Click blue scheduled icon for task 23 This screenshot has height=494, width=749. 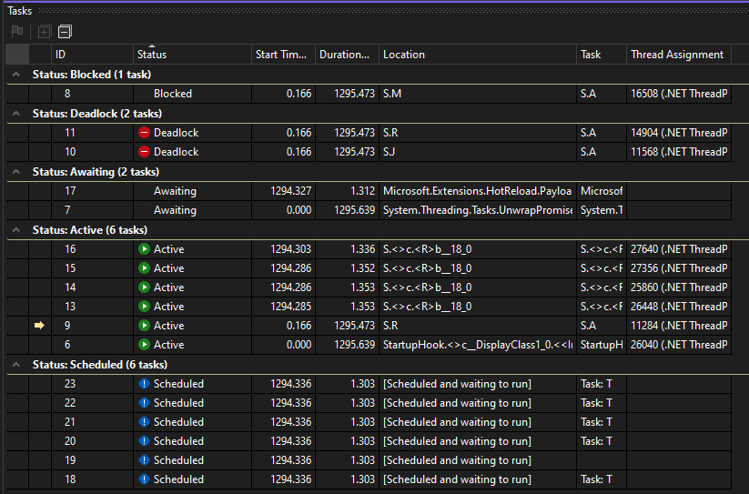pyautogui.click(x=145, y=384)
